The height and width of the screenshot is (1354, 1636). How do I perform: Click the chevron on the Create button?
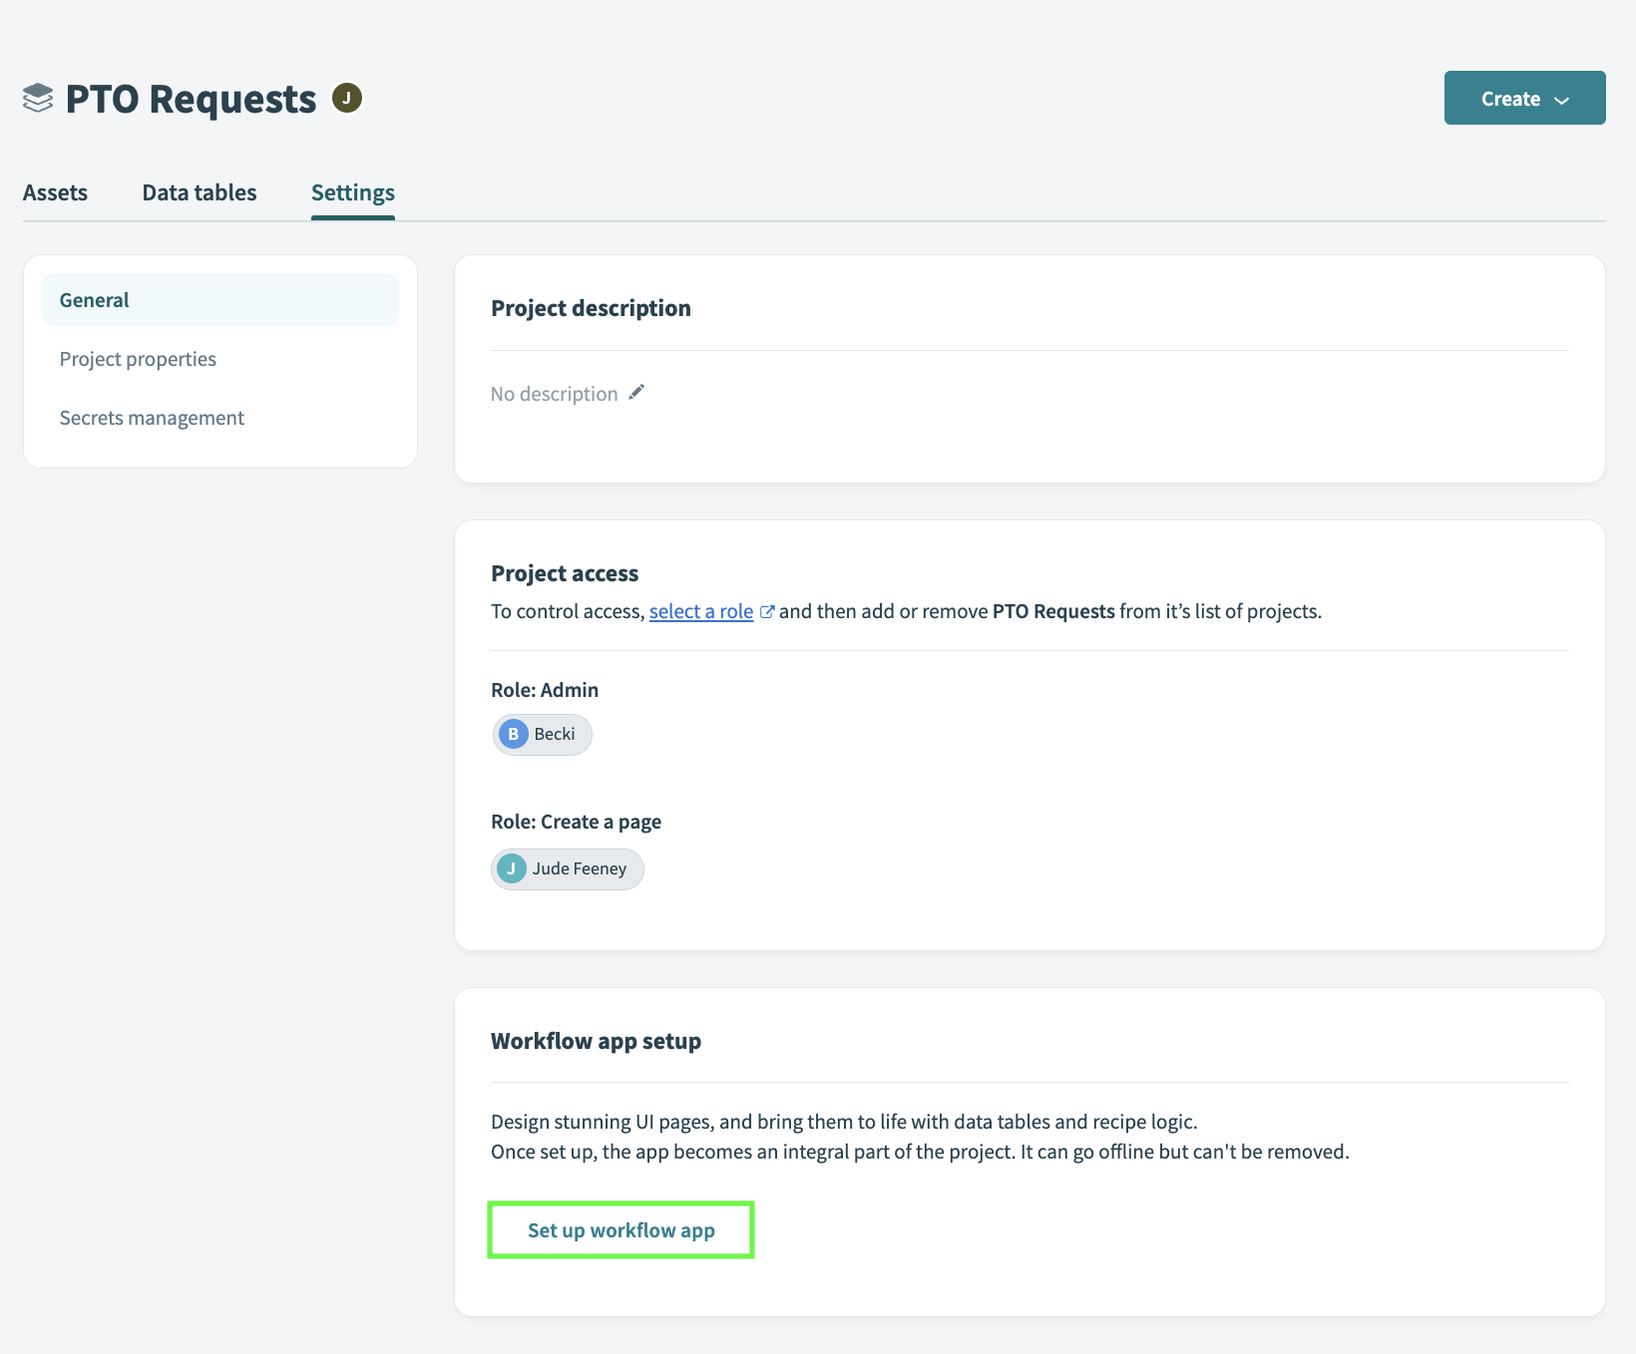tap(1561, 99)
